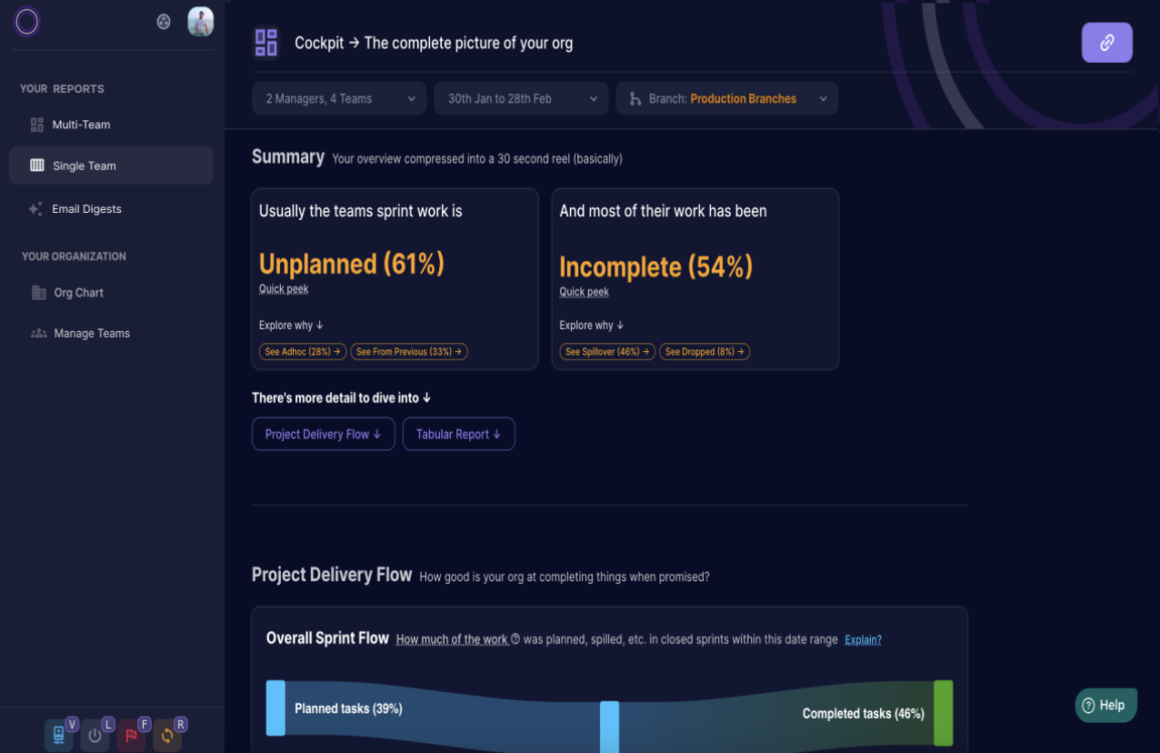Open the Branch: Production Branches dropdown
Screen dimensions: 1160x753
point(726,99)
